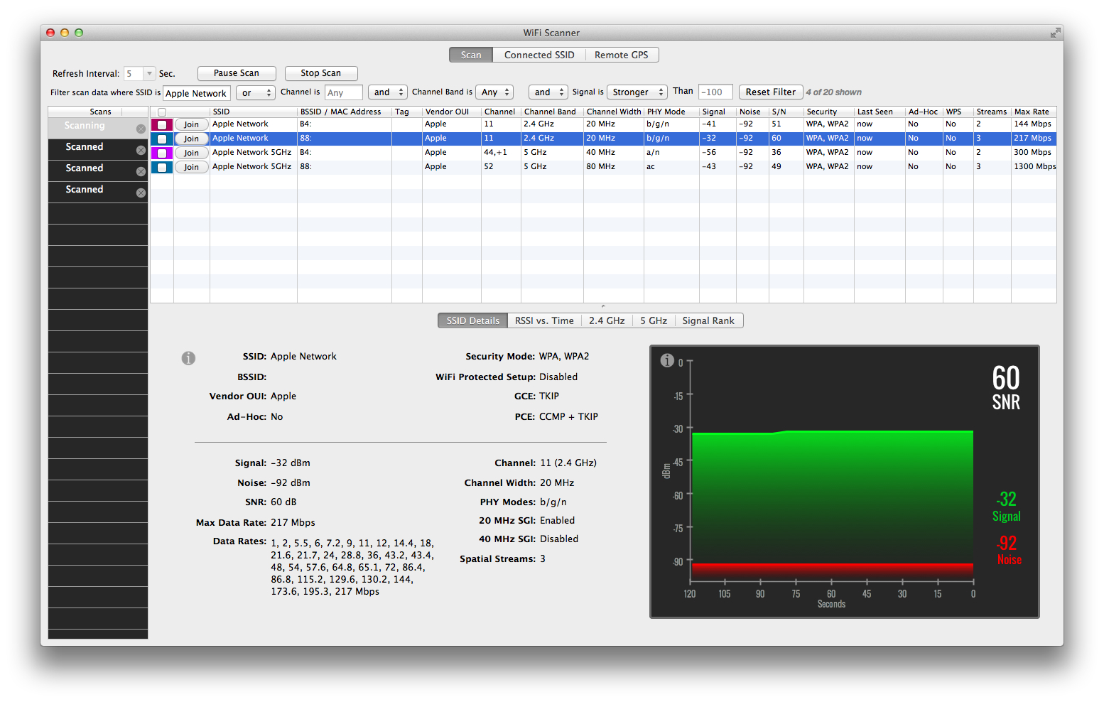Screen dimensions: 1104x702
Task: Sort by the PHY Mode column header
Action: coord(671,112)
